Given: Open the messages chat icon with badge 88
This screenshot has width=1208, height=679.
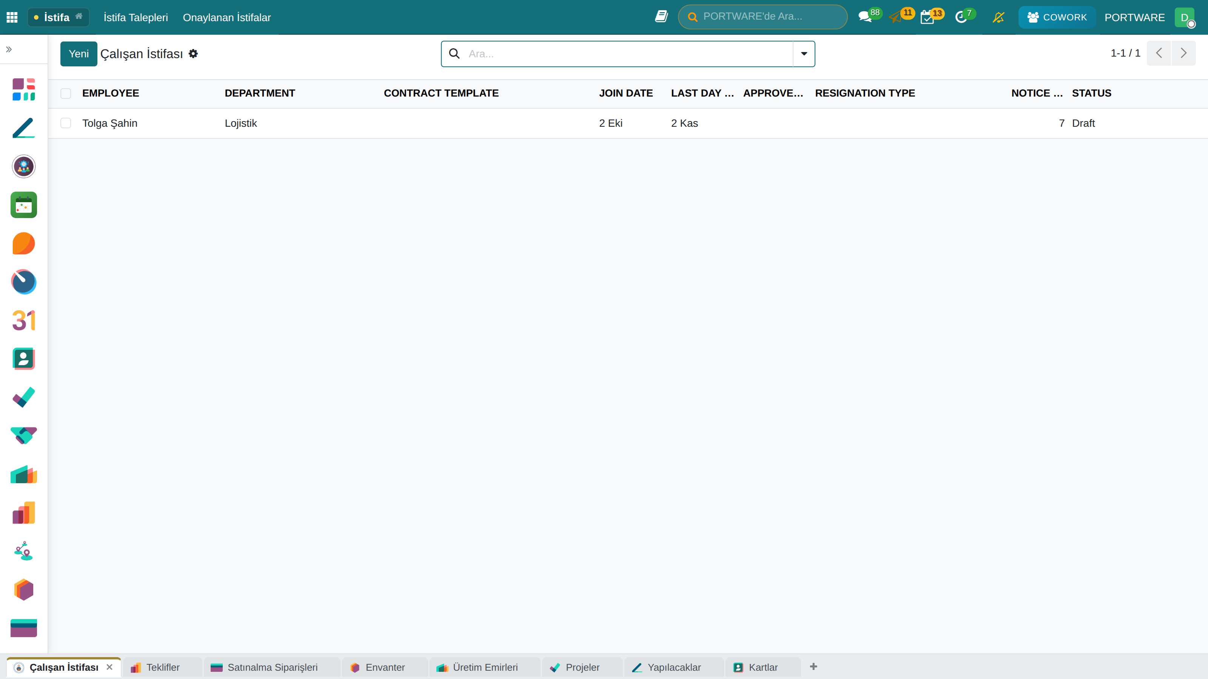Looking at the screenshot, I should click(864, 17).
